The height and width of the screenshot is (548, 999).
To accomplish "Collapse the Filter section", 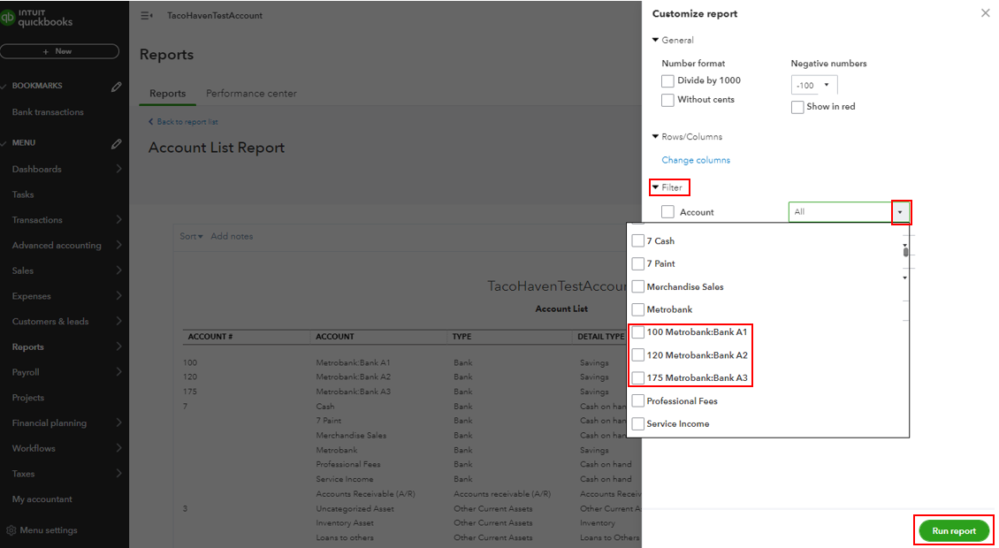I will tap(656, 187).
